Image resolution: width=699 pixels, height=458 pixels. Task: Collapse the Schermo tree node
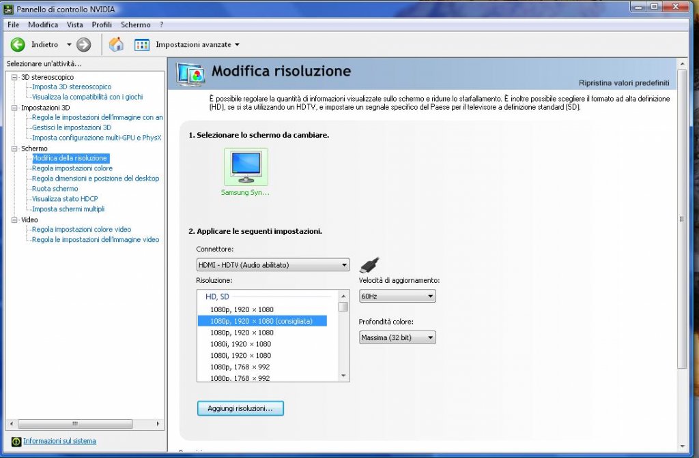pyautogui.click(x=14, y=149)
